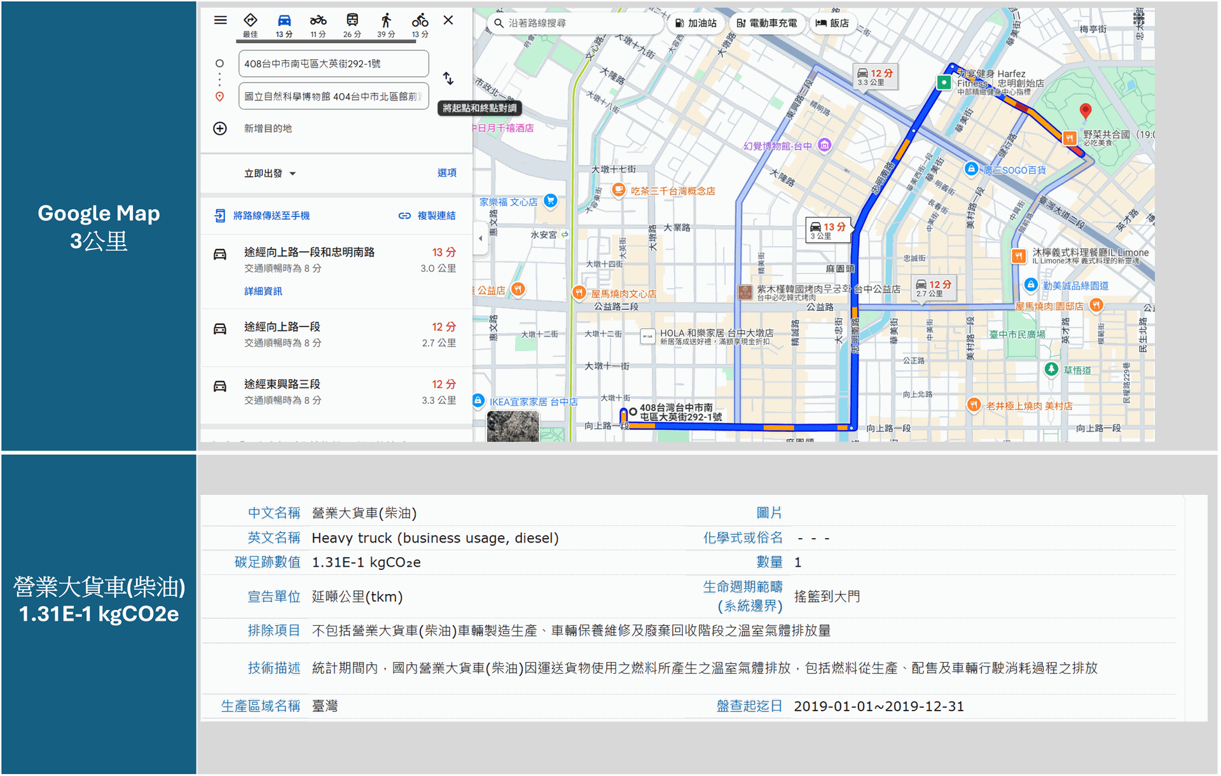Click the search along route field
Screen dimensions: 1221x776
(572, 23)
